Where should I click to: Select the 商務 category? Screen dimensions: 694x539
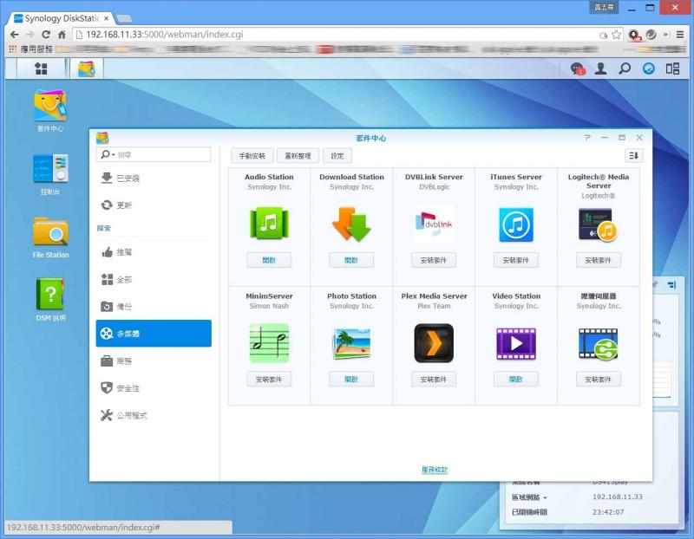click(154, 361)
